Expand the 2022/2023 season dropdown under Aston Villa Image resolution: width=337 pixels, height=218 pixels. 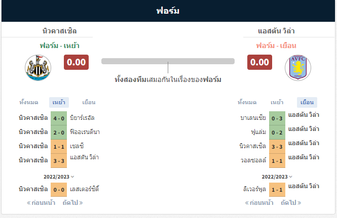tap(277, 177)
